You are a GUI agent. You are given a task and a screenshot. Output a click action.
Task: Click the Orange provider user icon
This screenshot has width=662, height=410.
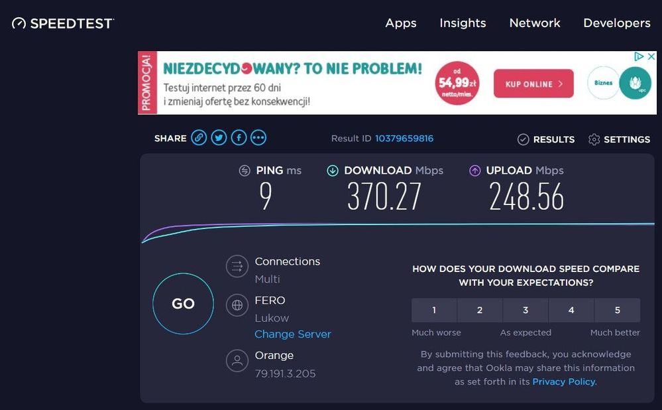tap(237, 361)
